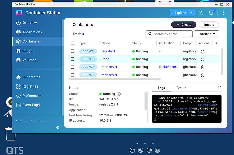Open the roonserver-1 container link
This screenshot has width=234, height=155.
click(111, 75)
